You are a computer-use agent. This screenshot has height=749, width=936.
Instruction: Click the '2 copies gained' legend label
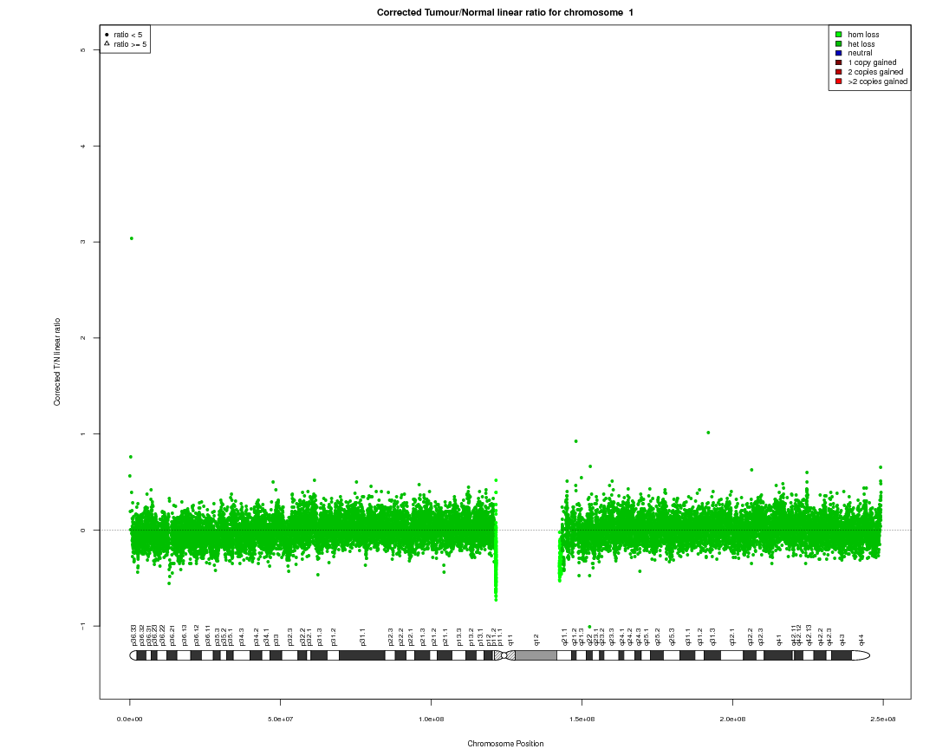point(875,72)
